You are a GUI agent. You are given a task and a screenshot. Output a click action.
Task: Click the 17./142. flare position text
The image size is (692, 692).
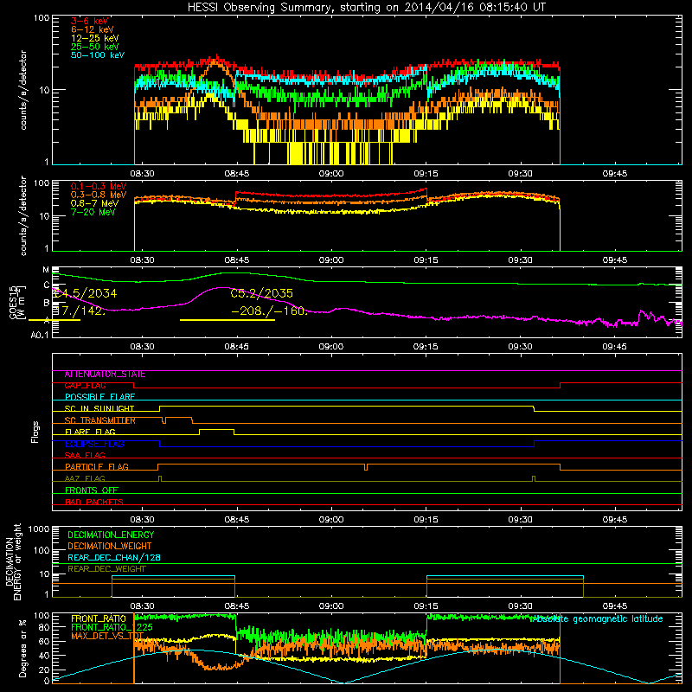pyautogui.click(x=80, y=311)
